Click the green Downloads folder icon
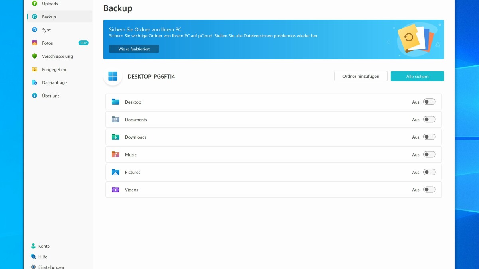 point(115,137)
